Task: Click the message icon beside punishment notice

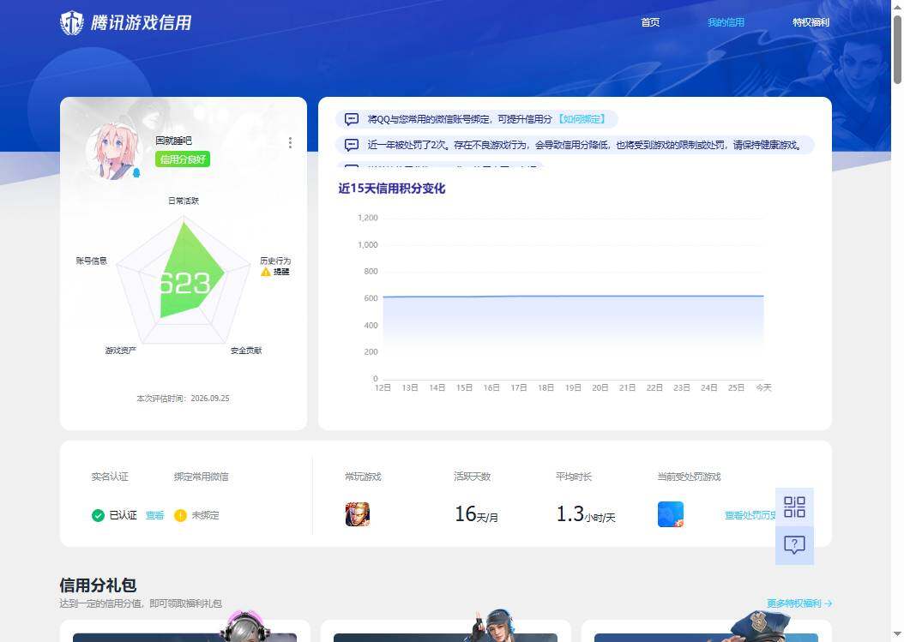Action: pos(352,145)
